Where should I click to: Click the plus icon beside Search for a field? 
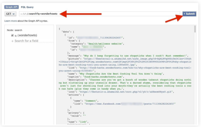(13, 41)
